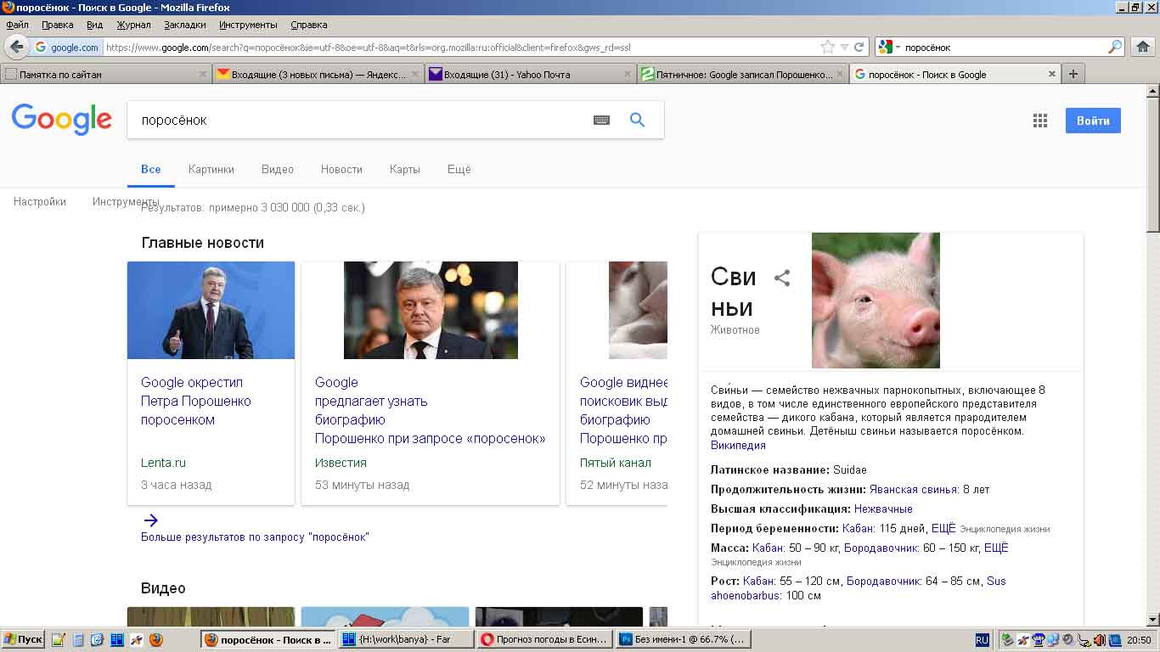Open Lenta.ru headline Google окрестил Петра Порошенко
The height and width of the screenshot is (652, 1160).
click(196, 401)
